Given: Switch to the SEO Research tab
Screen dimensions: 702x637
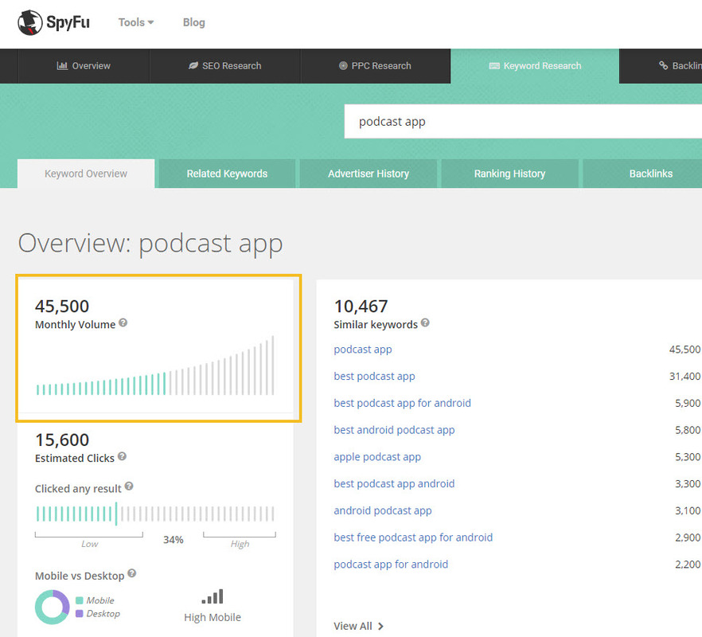Looking at the screenshot, I should 224,66.
